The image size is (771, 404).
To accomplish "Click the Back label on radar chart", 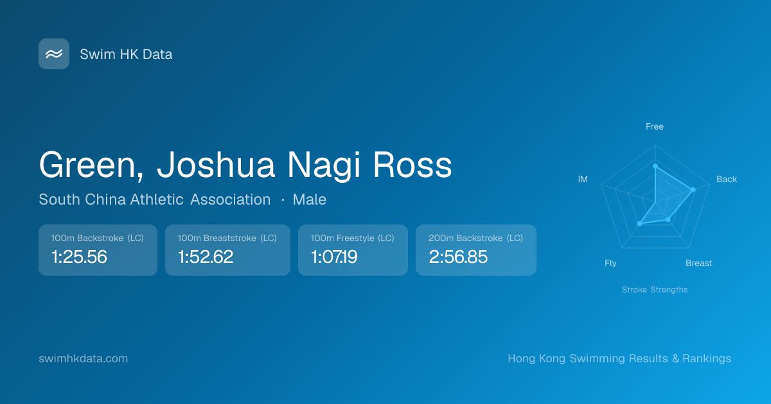I will tap(727, 179).
